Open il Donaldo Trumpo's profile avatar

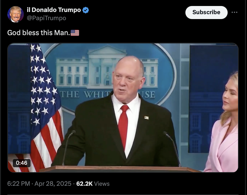coord(16,14)
